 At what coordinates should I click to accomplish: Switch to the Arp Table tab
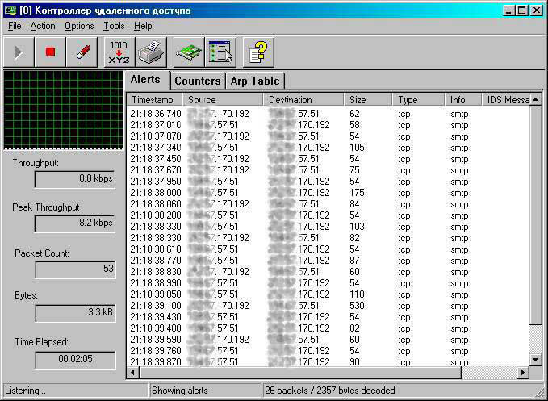coord(255,81)
